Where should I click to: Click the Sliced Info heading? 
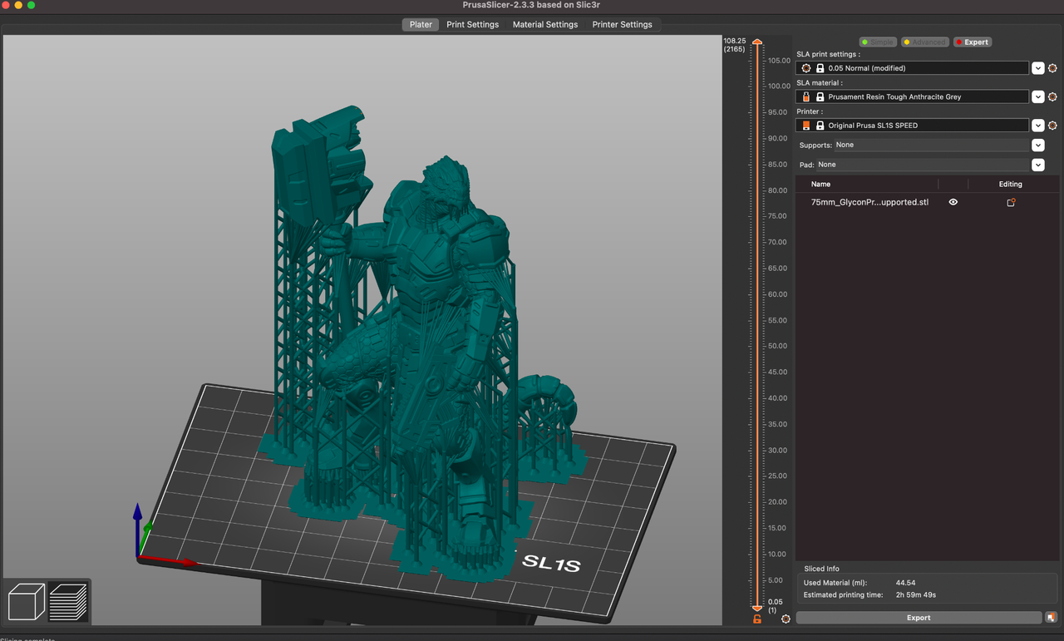coord(821,569)
